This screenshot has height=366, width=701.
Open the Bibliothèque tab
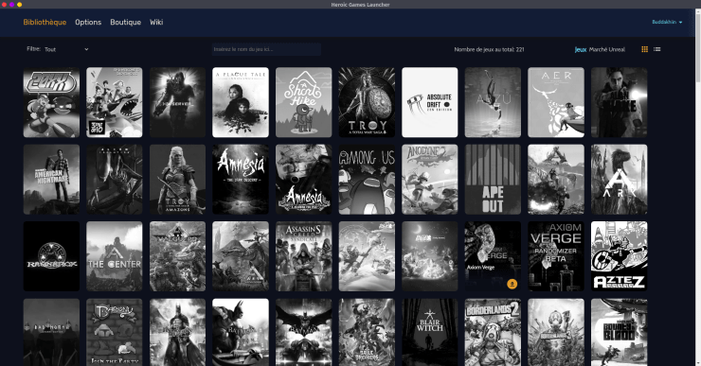45,22
